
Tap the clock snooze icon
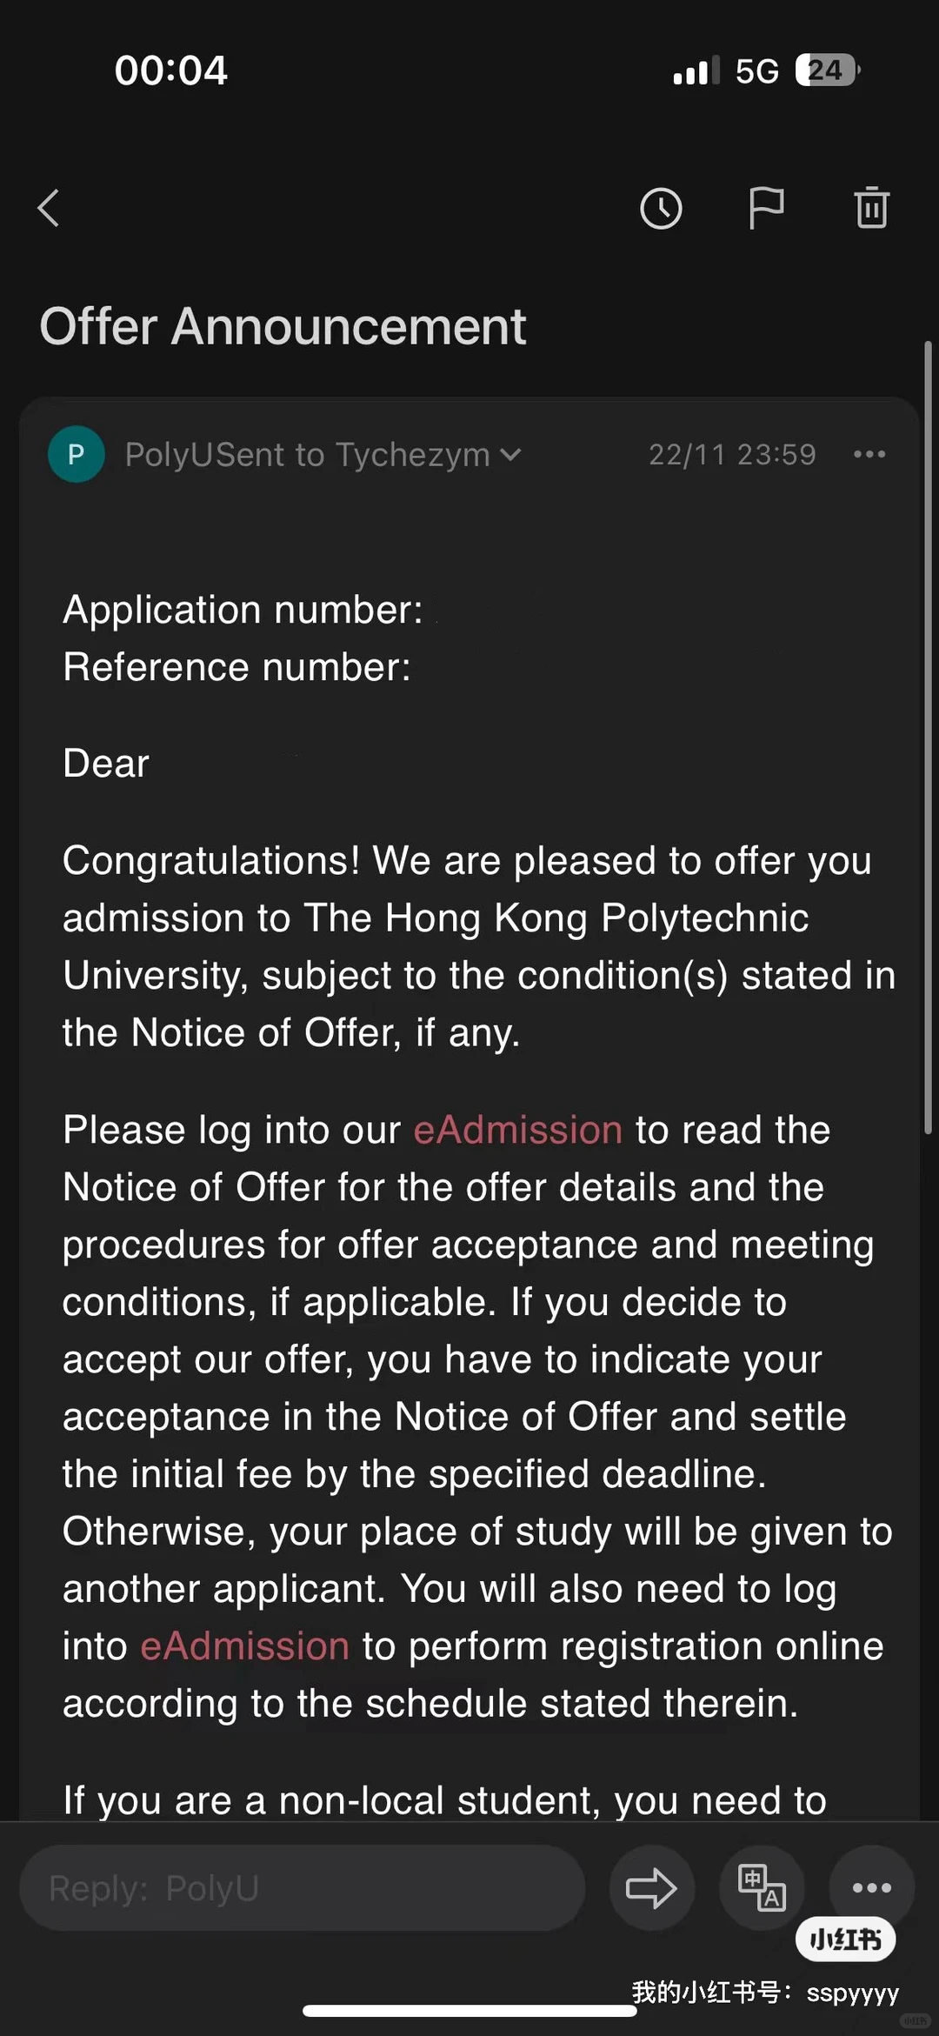[x=661, y=209]
